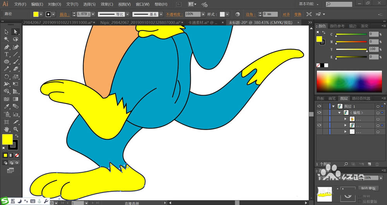Swap fill and stroke in toolbox
The image size is (387, 205).
pyautogui.click(x=17, y=136)
